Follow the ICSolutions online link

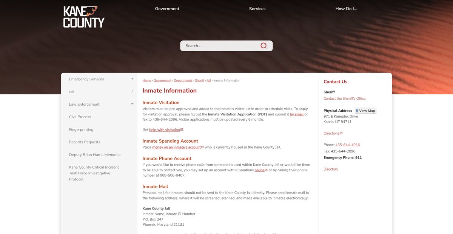coord(259,170)
